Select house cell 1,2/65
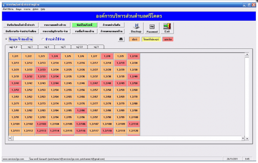The image size is (258, 163). click(68, 97)
